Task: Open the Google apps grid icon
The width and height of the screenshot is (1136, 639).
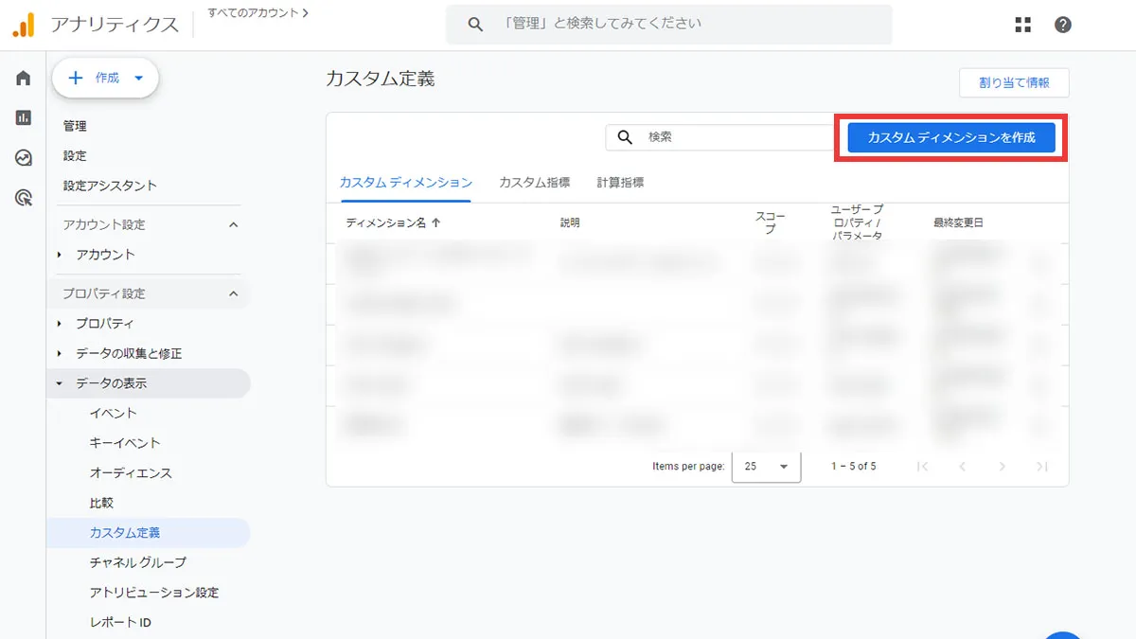Action: (1022, 25)
